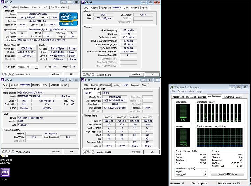Viewport: 251px width, 186px height.
Task: Click the Resource Monitor button
Action: point(227,174)
